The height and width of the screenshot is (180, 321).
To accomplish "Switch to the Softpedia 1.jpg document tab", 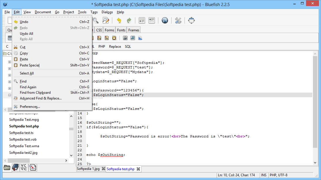I will (x=88, y=169).
